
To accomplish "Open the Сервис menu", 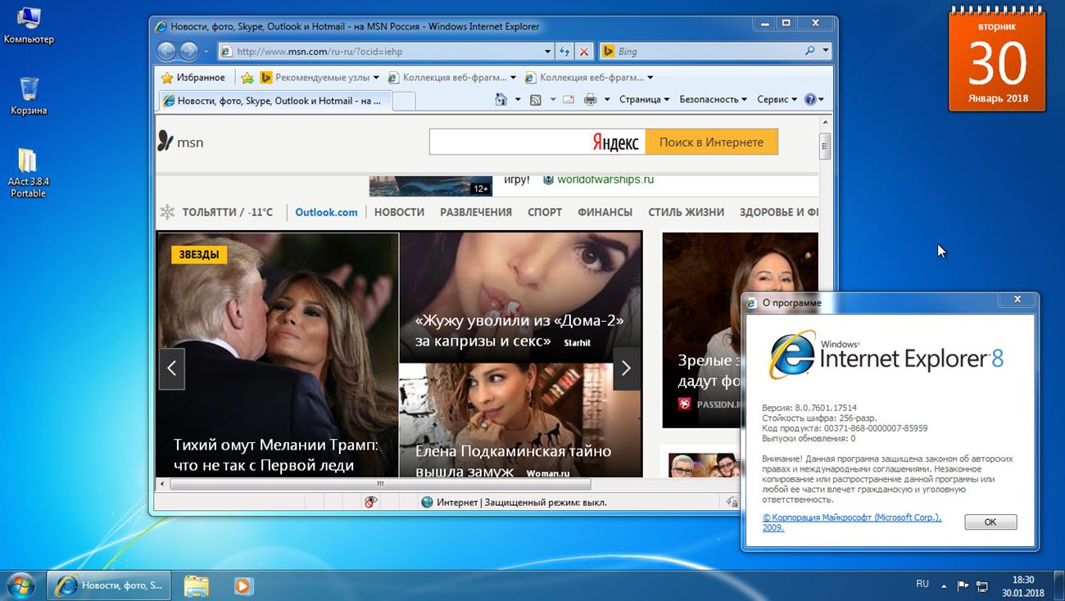I will [777, 100].
